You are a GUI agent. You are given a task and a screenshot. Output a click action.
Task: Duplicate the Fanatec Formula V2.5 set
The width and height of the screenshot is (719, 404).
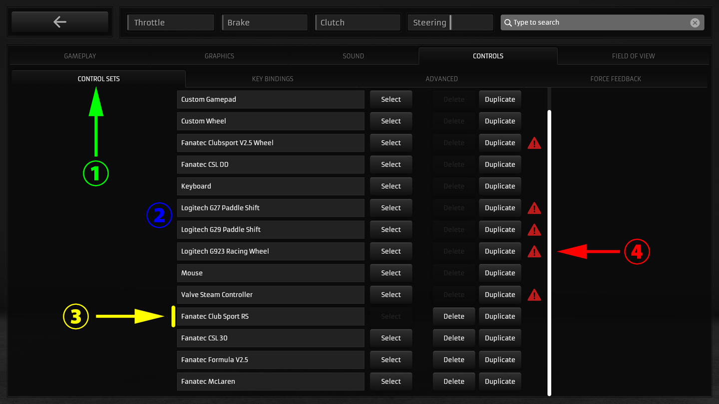click(500, 360)
